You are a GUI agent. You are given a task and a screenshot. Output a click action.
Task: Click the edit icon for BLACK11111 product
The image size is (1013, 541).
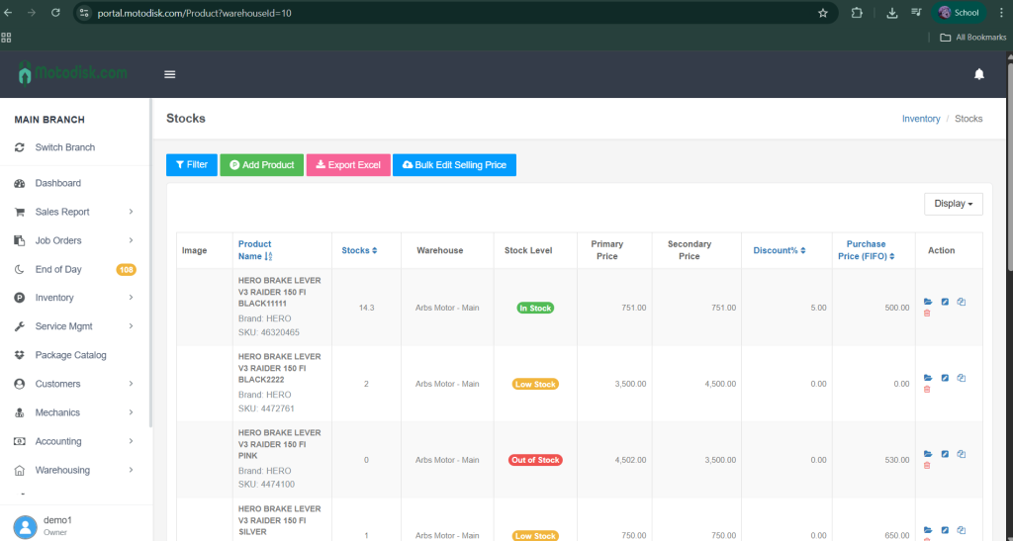[945, 302]
